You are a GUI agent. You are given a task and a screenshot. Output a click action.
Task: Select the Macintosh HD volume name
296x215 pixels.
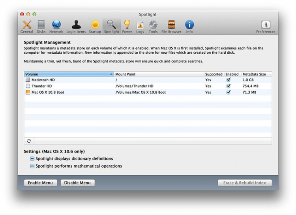coord(43,80)
